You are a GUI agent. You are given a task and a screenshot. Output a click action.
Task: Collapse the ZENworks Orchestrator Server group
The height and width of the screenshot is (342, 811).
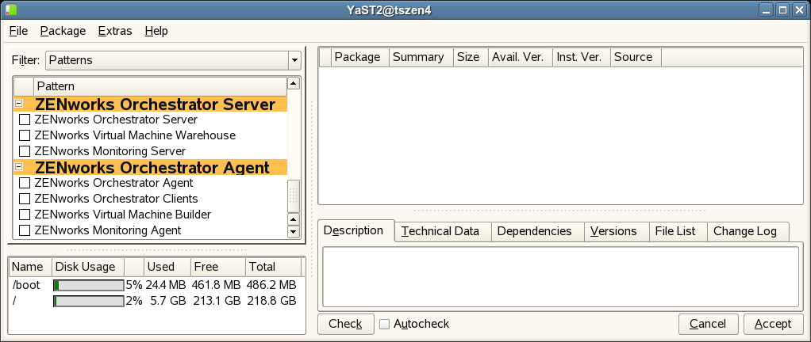[18, 104]
